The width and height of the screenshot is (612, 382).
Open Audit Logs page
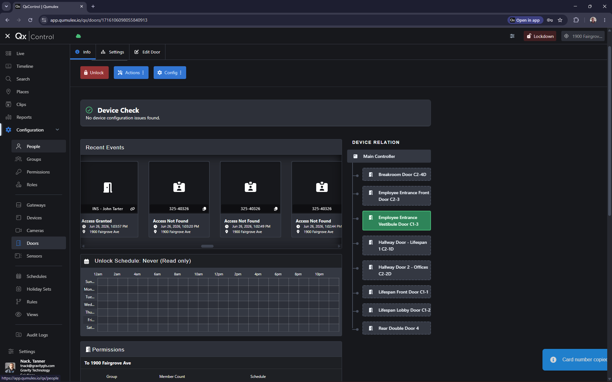pos(39,335)
